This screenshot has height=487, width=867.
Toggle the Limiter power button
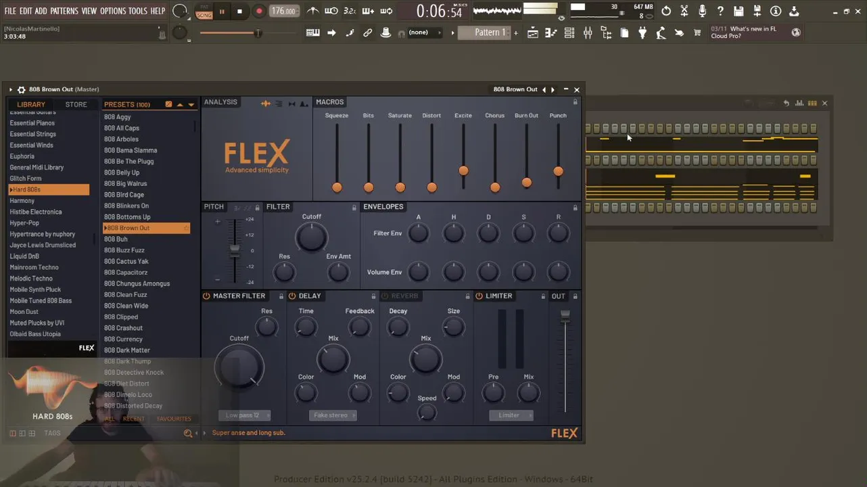click(x=479, y=296)
